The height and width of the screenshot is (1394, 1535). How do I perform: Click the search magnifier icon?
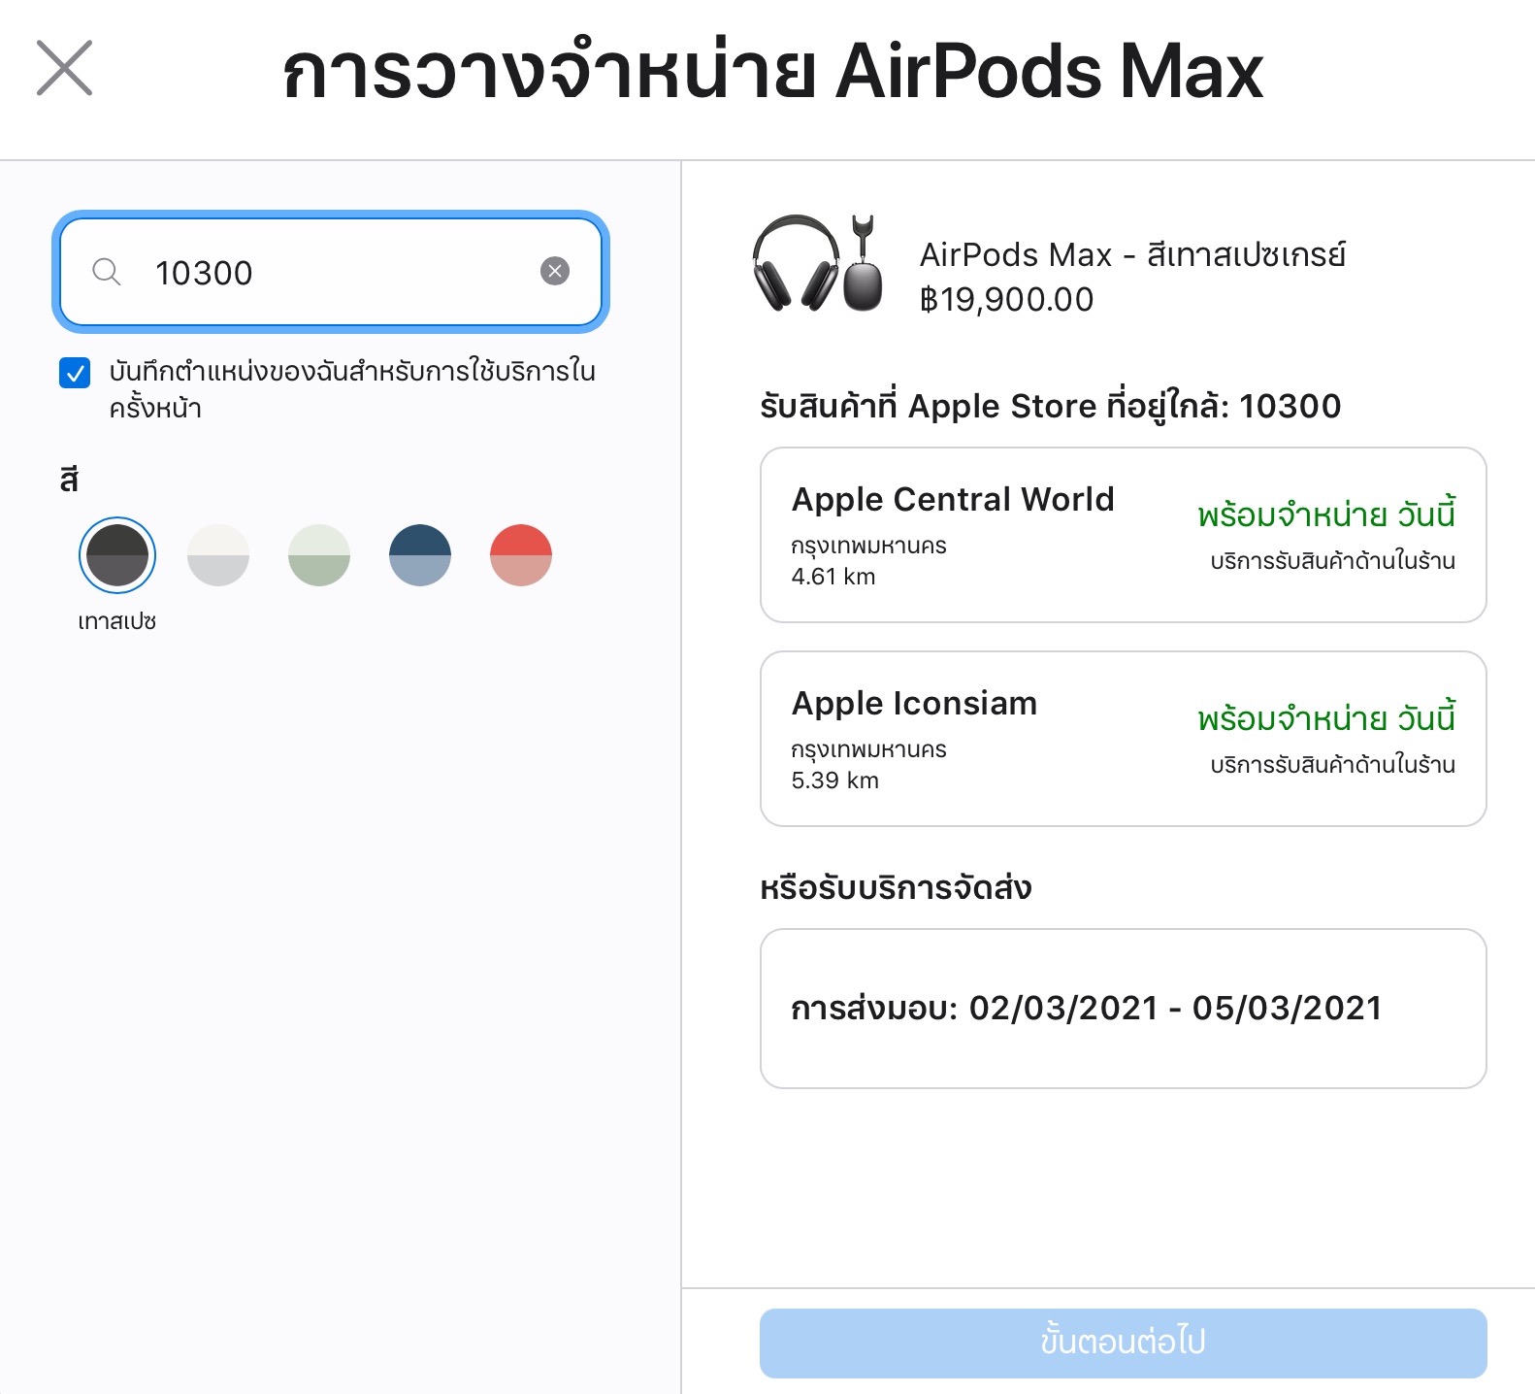(107, 272)
